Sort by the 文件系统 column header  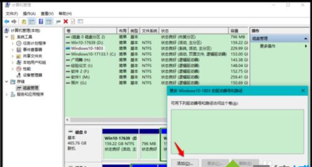pyautogui.click(x=149, y=31)
